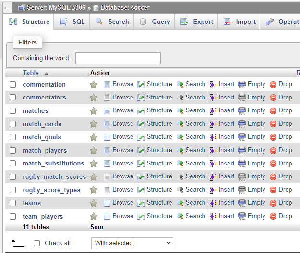The height and width of the screenshot is (253, 300).
Task: Tick the checkbox for commentators table
Action: click(13, 98)
